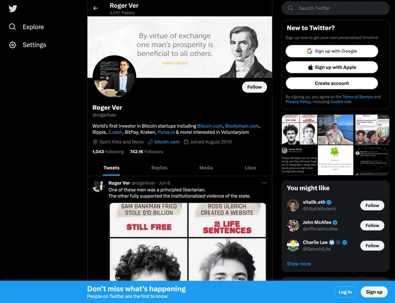This screenshot has width=395, height=303.
Task: Click the Roger Ver name on the tweet
Action: tap(119, 183)
